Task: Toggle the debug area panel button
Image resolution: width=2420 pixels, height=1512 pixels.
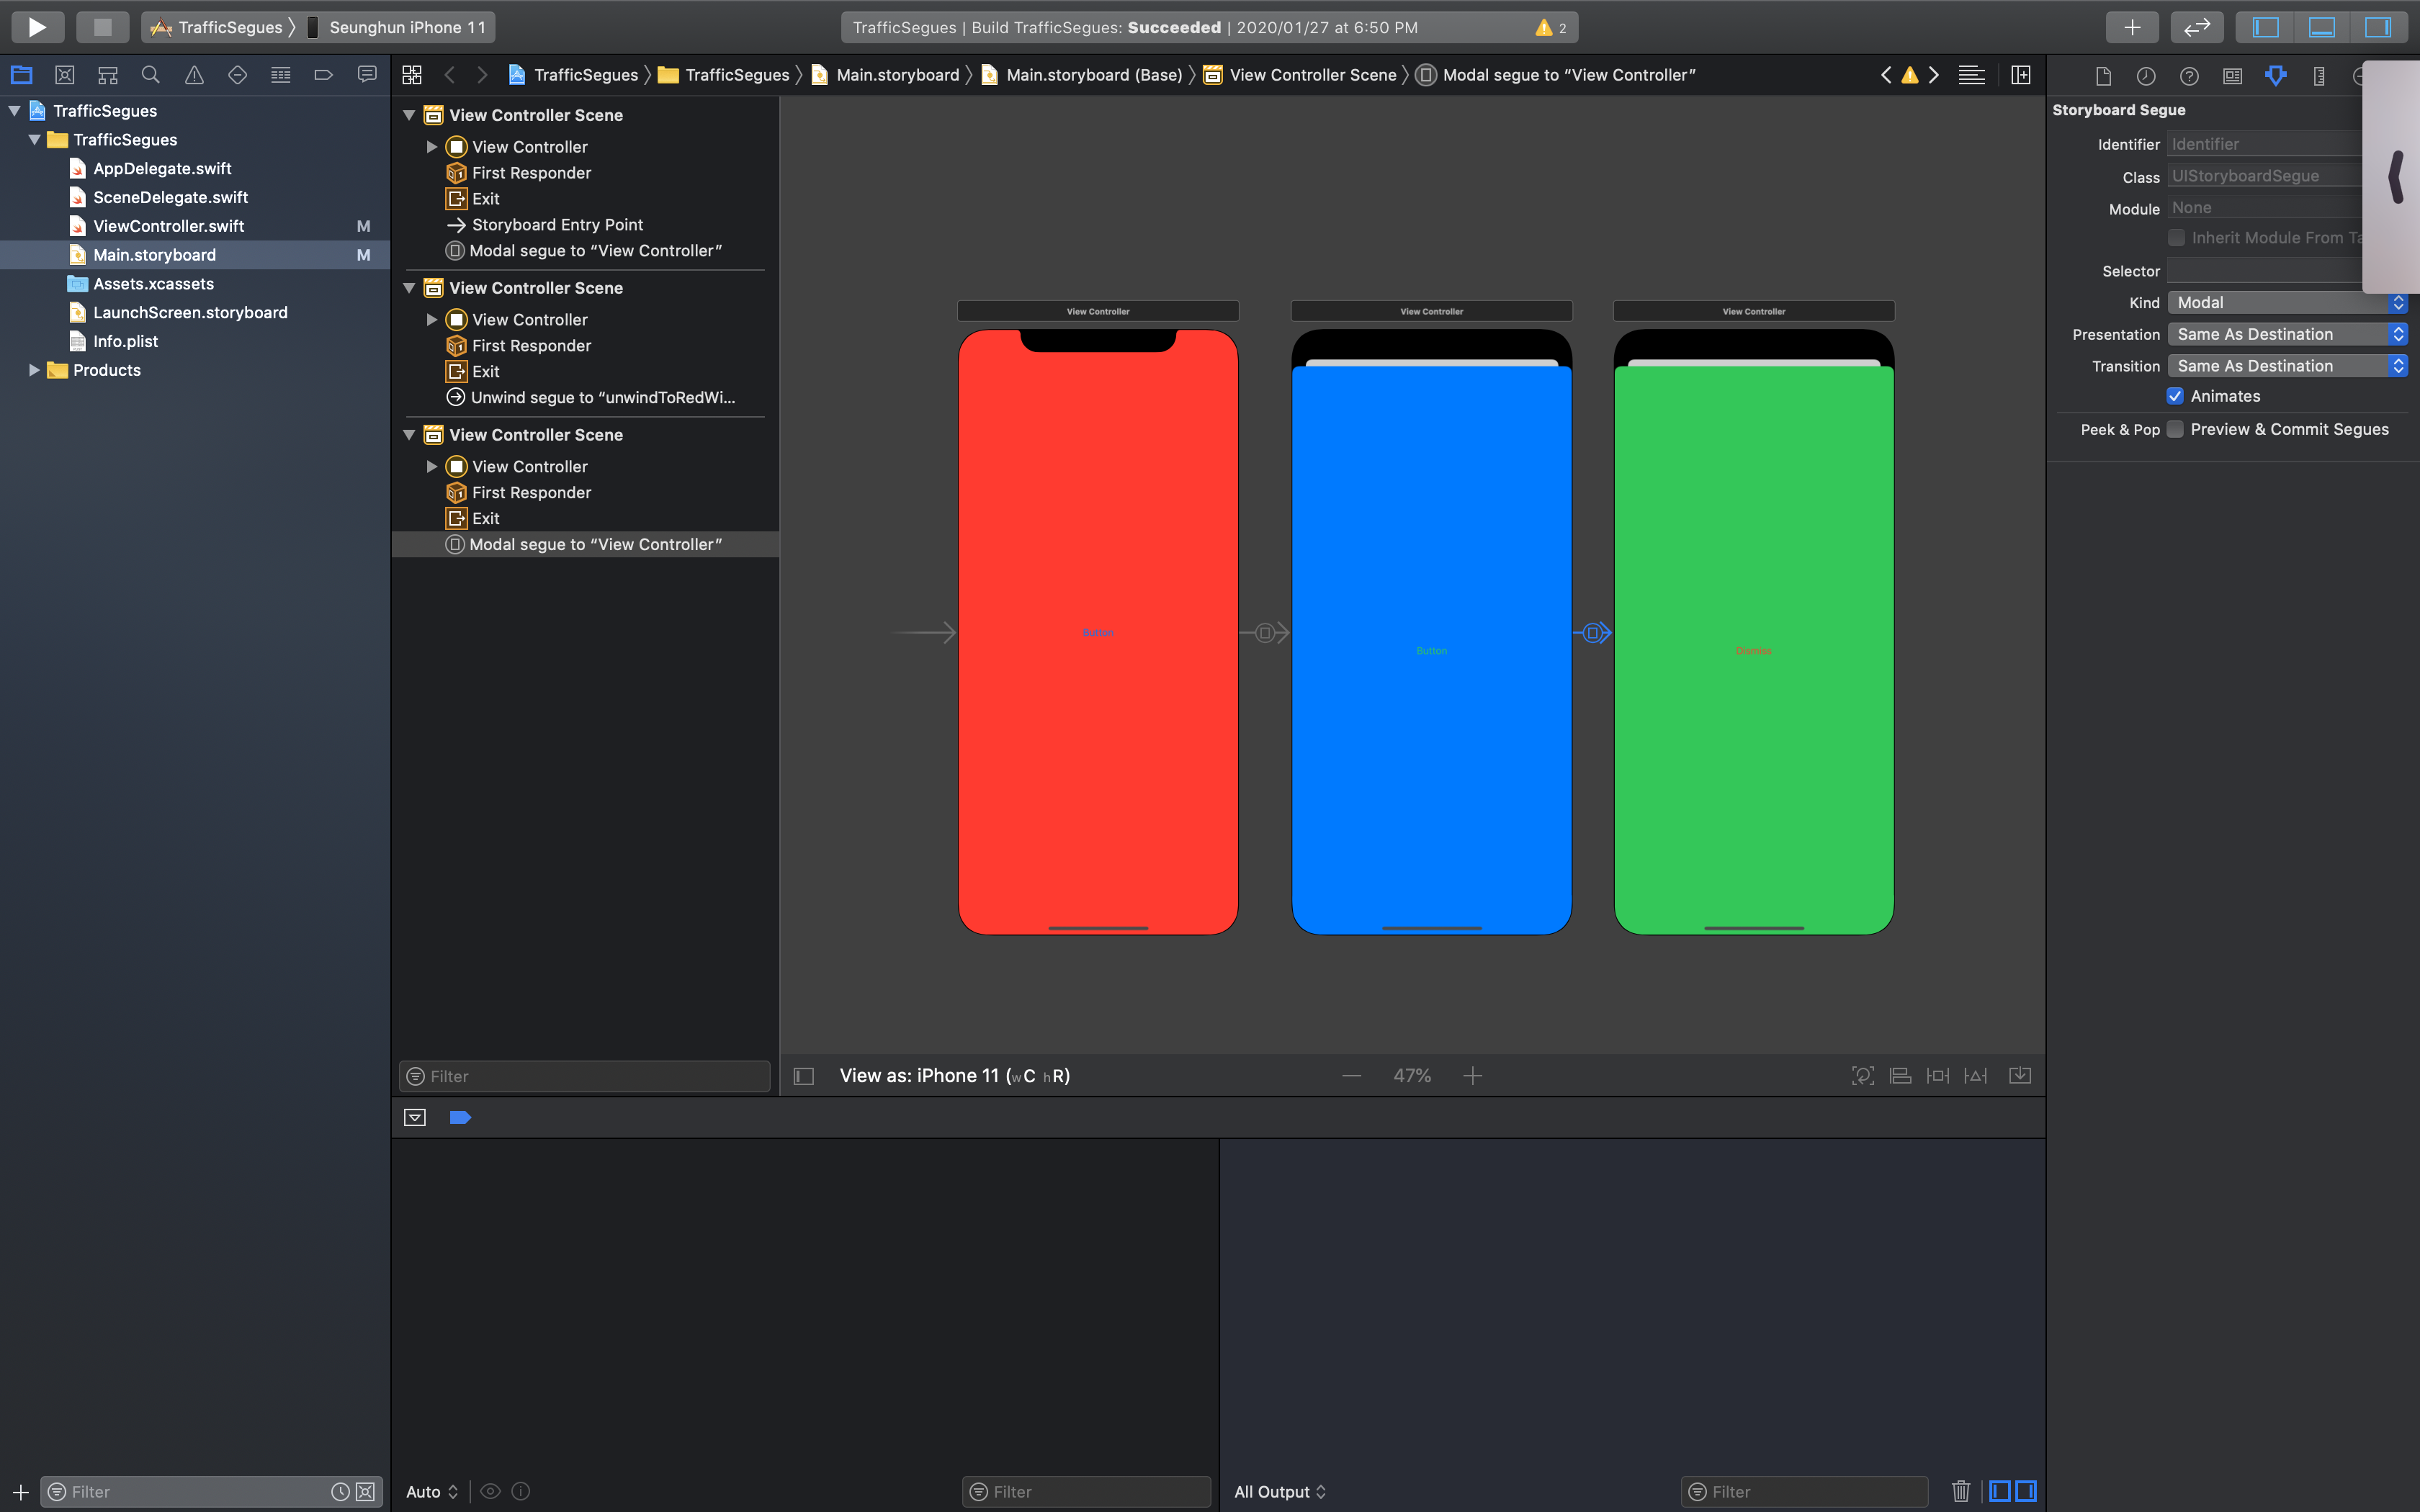Action: click(2321, 27)
